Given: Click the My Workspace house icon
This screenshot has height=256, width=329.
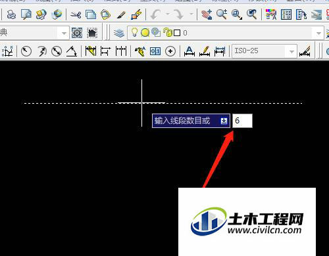Looking at the screenshot, I should point(92,33).
